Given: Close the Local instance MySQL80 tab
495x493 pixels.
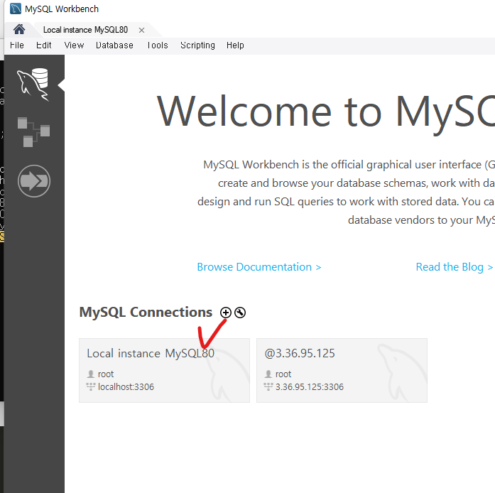Looking at the screenshot, I should pos(141,30).
